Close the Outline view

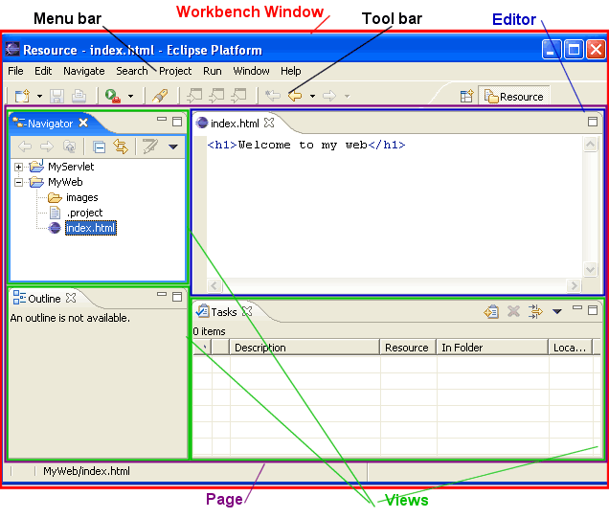pos(71,298)
